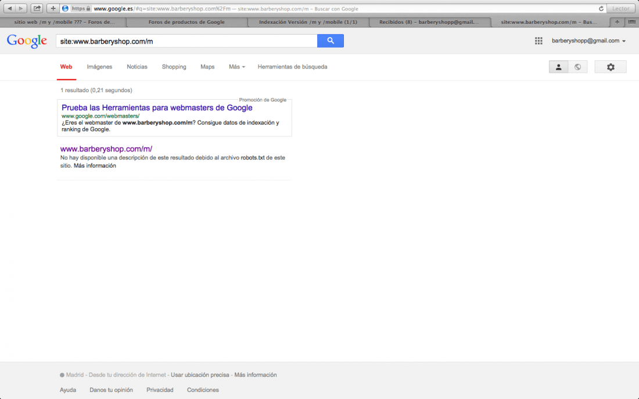Go forward with Safari forward arrow
The height and width of the screenshot is (399, 639).
tap(21, 8)
